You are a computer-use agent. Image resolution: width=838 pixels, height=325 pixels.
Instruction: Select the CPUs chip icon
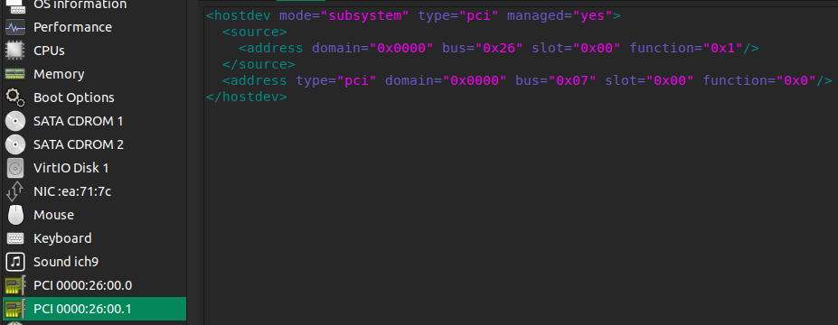[x=15, y=51]
